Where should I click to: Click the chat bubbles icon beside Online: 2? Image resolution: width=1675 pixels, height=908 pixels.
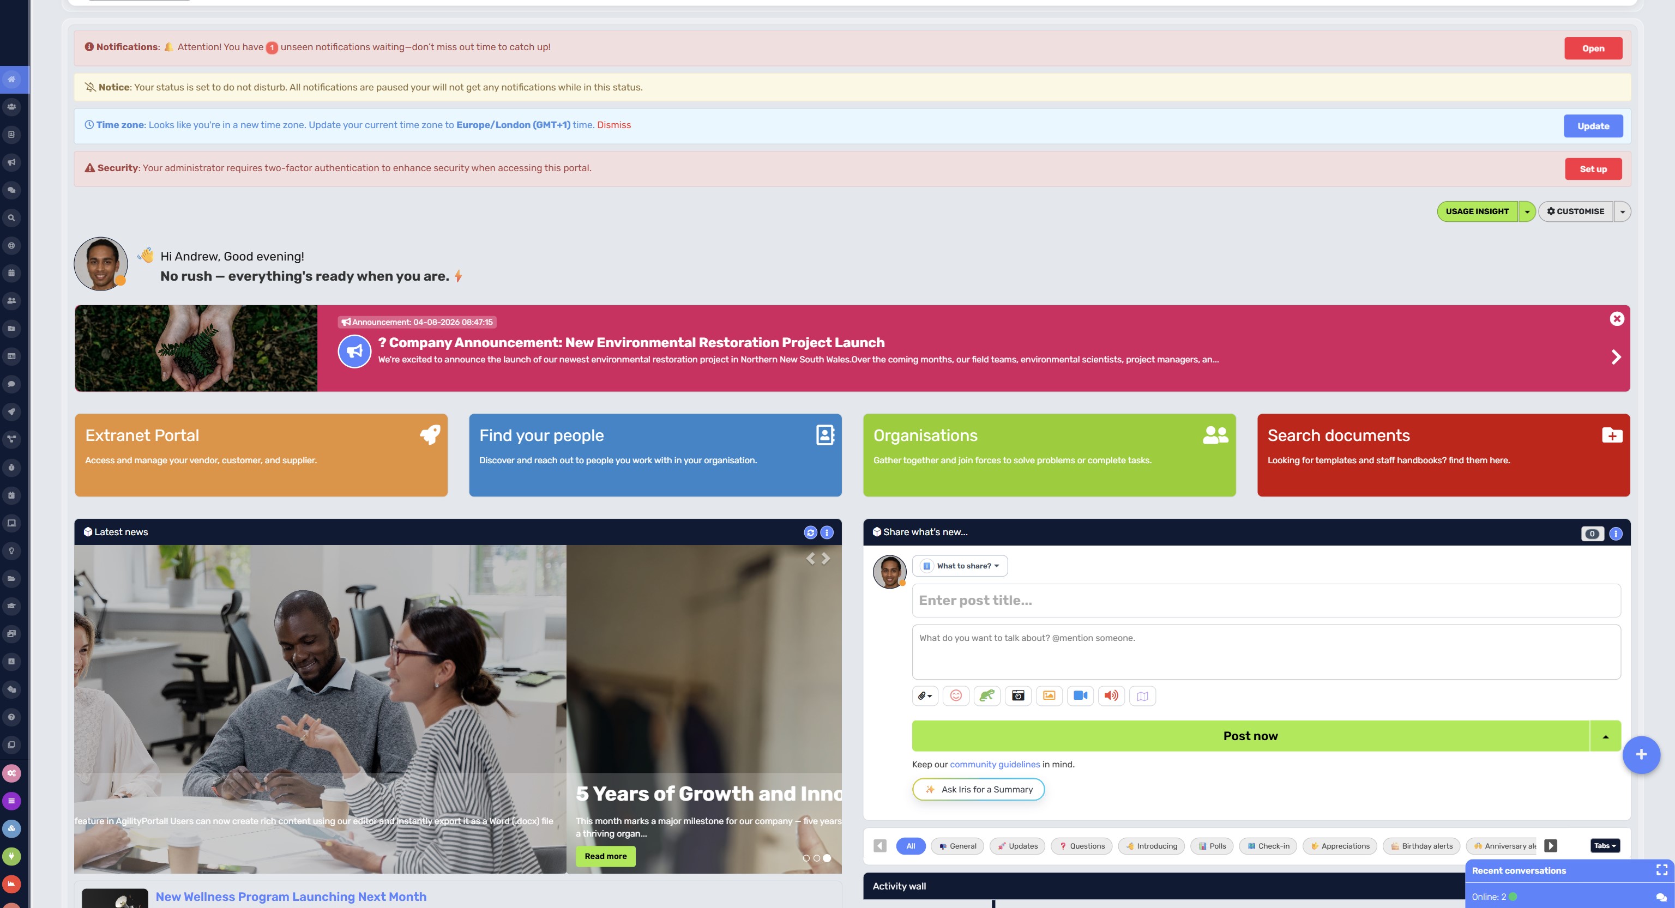tap(1661, 897)
